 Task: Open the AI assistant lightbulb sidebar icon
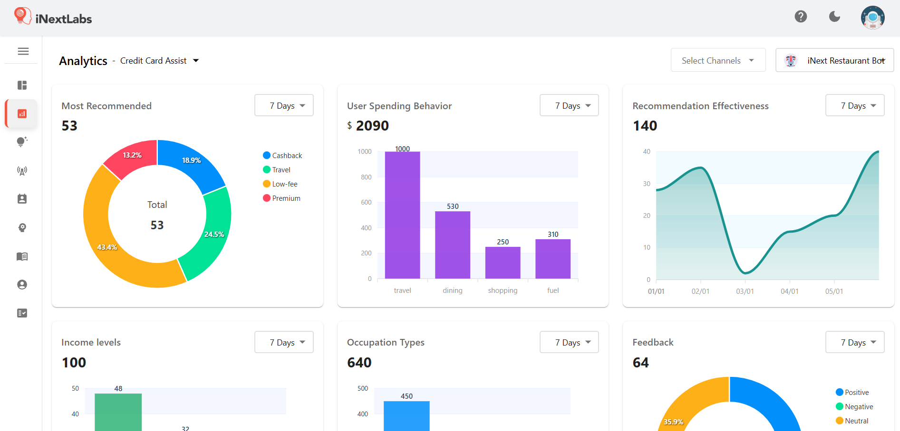pos(21,141)
